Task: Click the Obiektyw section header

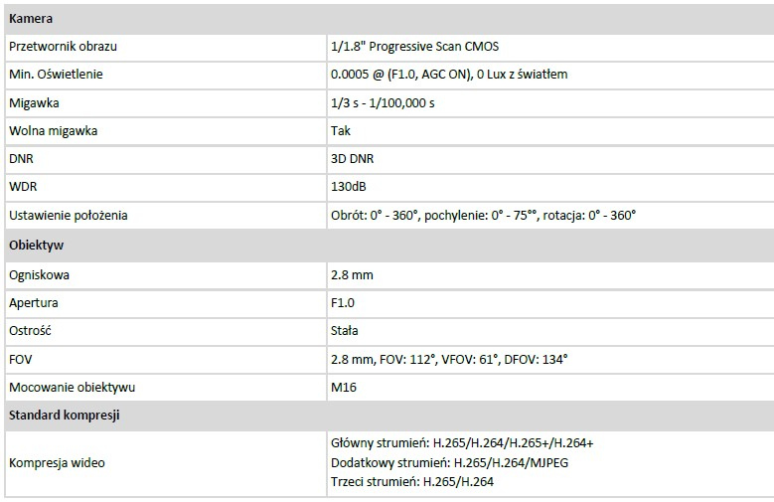Action: click(36, 245)
